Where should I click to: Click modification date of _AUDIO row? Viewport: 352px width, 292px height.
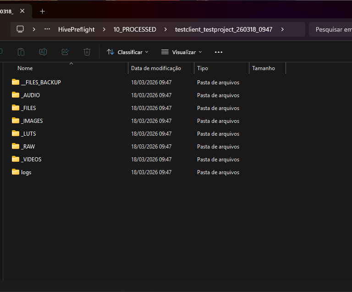pyautogui.click(x=151, y=95)
